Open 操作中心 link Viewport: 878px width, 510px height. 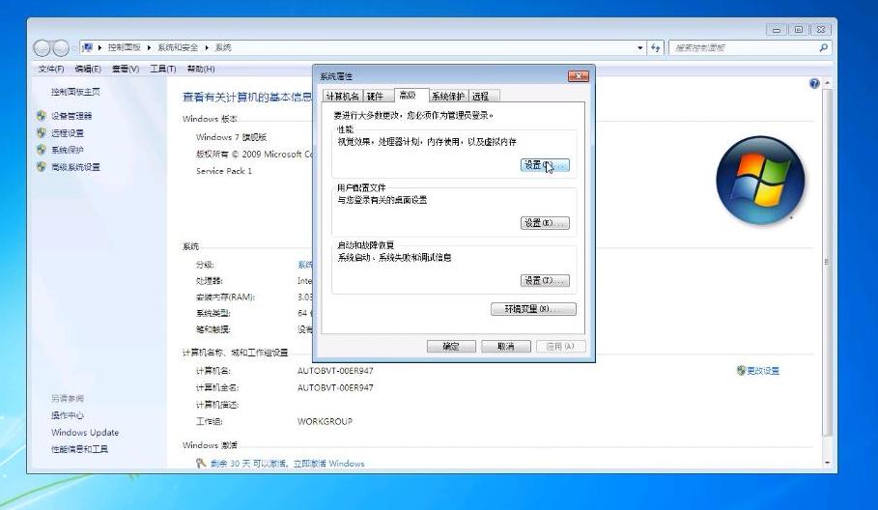68,415
